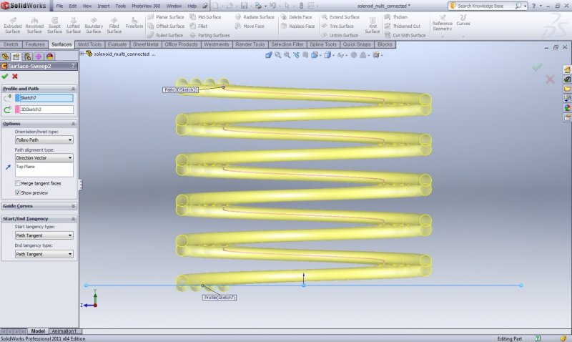The width and height of the screenshot is (572, 342).
Task: Click the Thicken button
Action: [396, 17]
